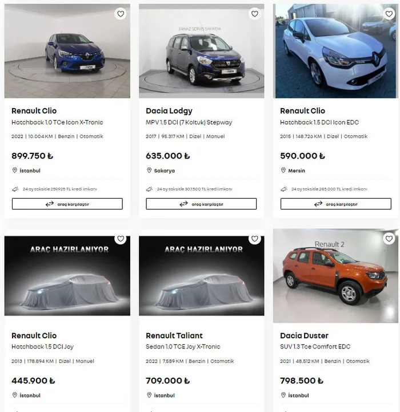Open the Dacia Lodgy title link
400x412 pixels.
tap(169, 111)
